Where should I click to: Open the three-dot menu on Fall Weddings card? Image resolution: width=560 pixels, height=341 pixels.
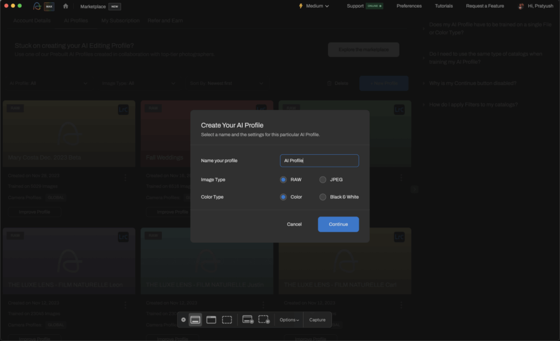[x=264, y=177]
